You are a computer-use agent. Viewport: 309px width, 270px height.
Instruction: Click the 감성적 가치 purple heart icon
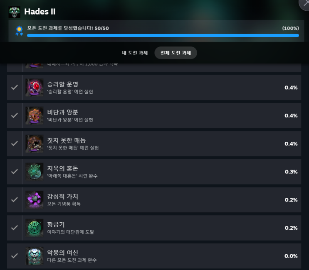pos(35,200)
